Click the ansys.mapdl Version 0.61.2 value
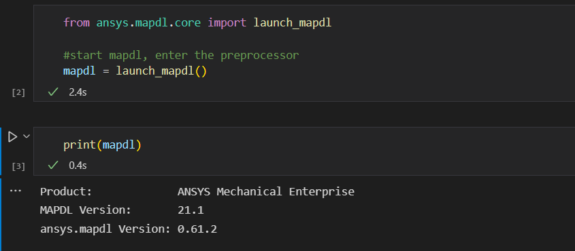Viewport: 575px width, 251px height. click(x=197, y=229)
